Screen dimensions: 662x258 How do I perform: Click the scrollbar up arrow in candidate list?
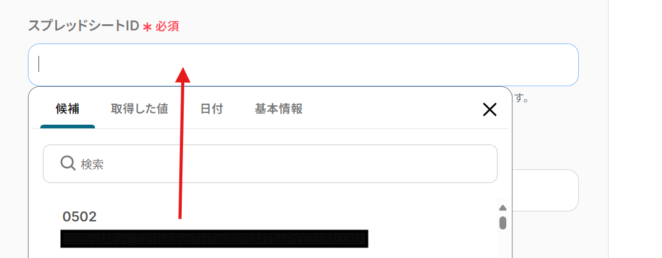click(x=503, y=208)
